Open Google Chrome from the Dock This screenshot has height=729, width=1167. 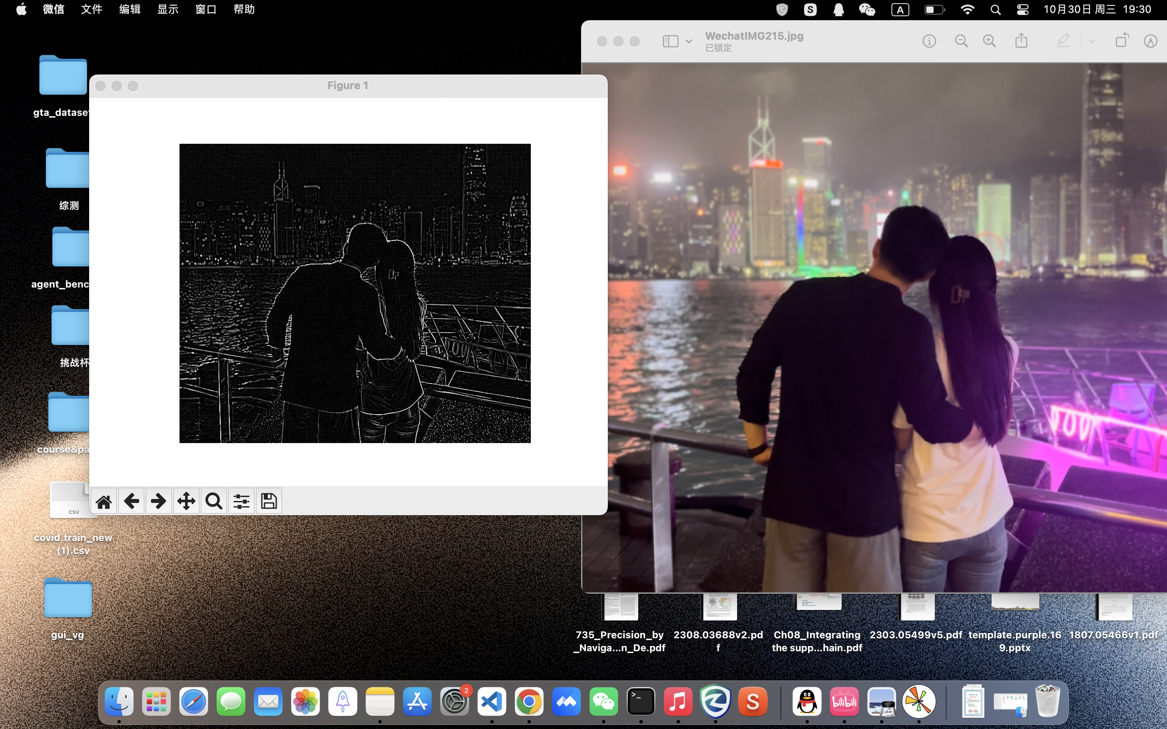tap(529, 701)
